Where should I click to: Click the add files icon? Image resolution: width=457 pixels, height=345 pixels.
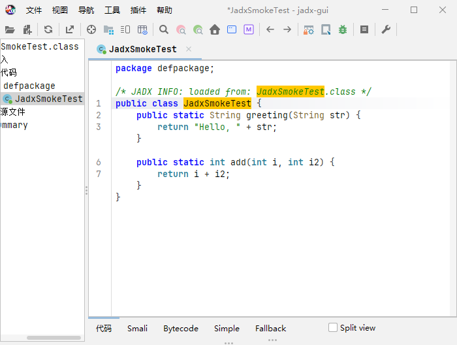27,30
